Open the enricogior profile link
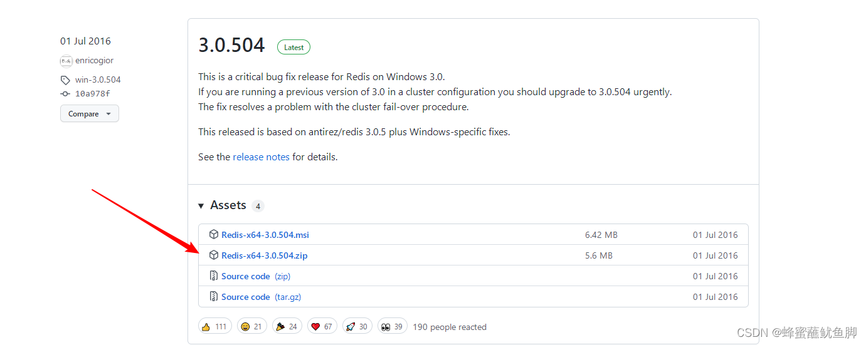Image resolution: width=866 pixels, height=345 pixels. point(95,61)
